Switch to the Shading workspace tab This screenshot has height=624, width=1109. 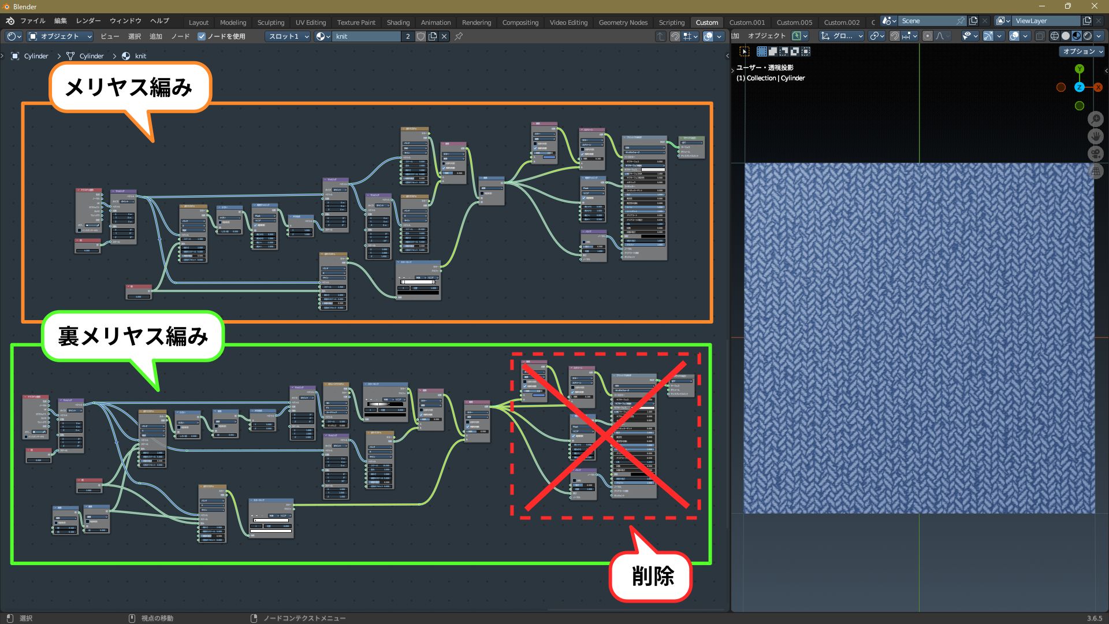coord(398,23)
